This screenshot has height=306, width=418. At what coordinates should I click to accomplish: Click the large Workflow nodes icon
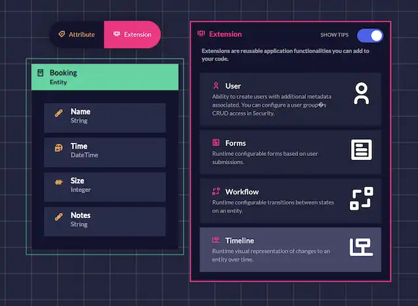click(361, 199)
